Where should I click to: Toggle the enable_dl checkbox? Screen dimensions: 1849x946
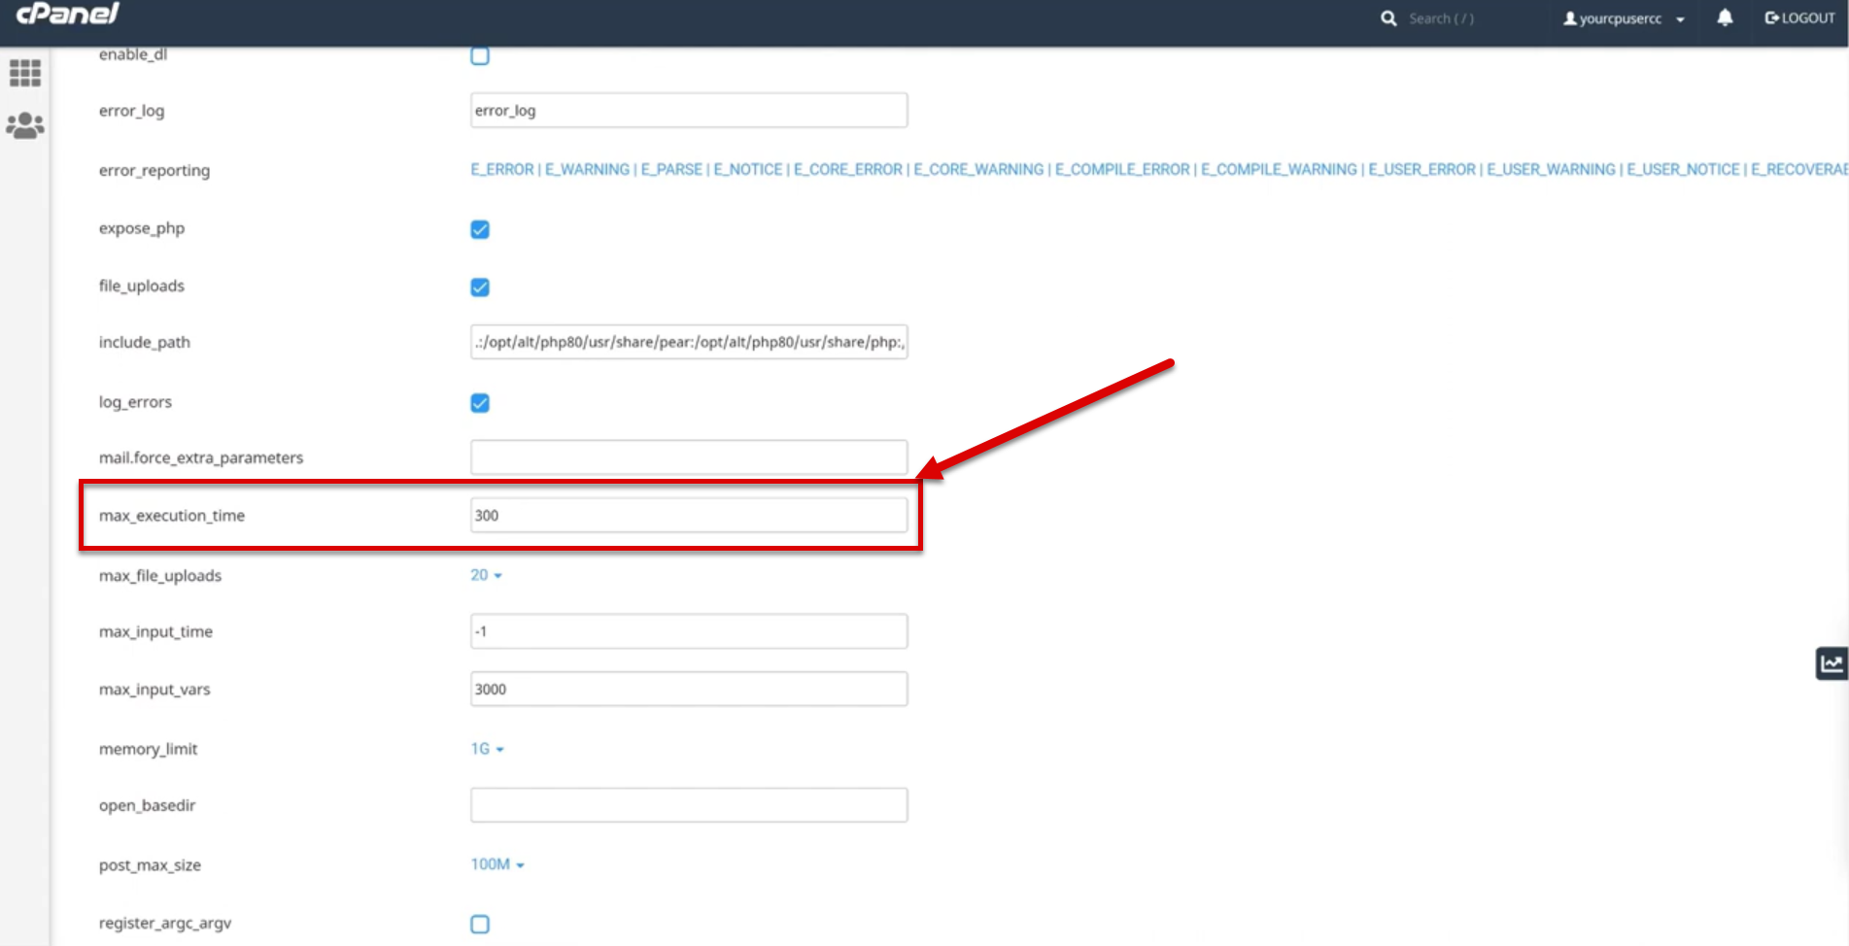pyautogui.click(x=480, y=55)
